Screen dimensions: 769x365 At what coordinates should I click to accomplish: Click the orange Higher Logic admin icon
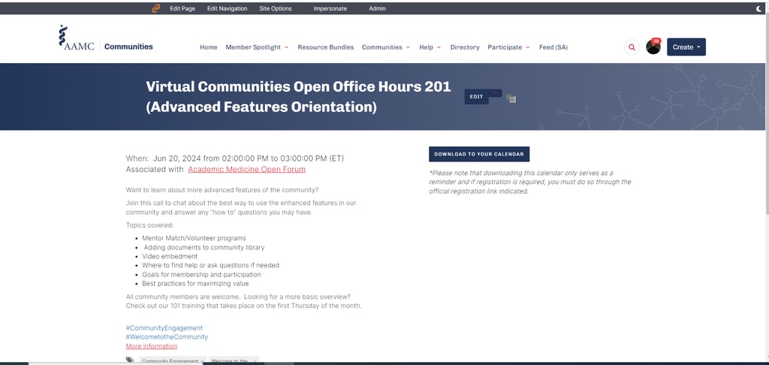click(156, 8)
